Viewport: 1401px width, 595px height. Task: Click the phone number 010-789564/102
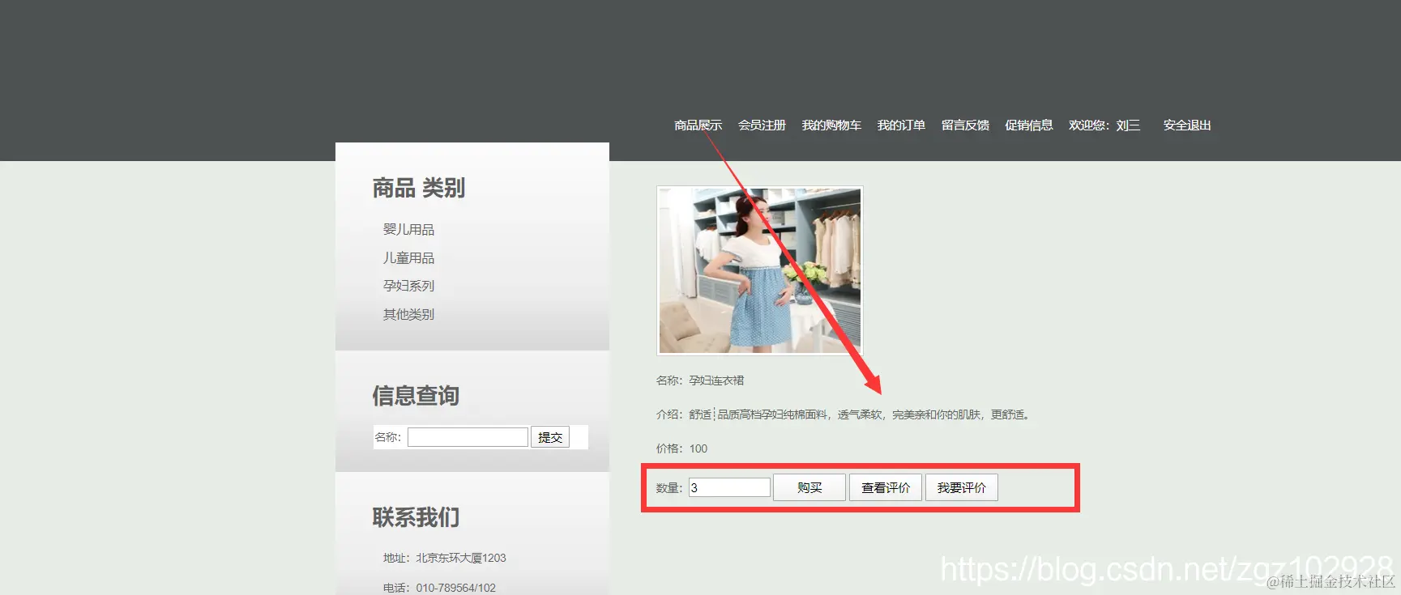pyautogui.click(x=456, y=588)
